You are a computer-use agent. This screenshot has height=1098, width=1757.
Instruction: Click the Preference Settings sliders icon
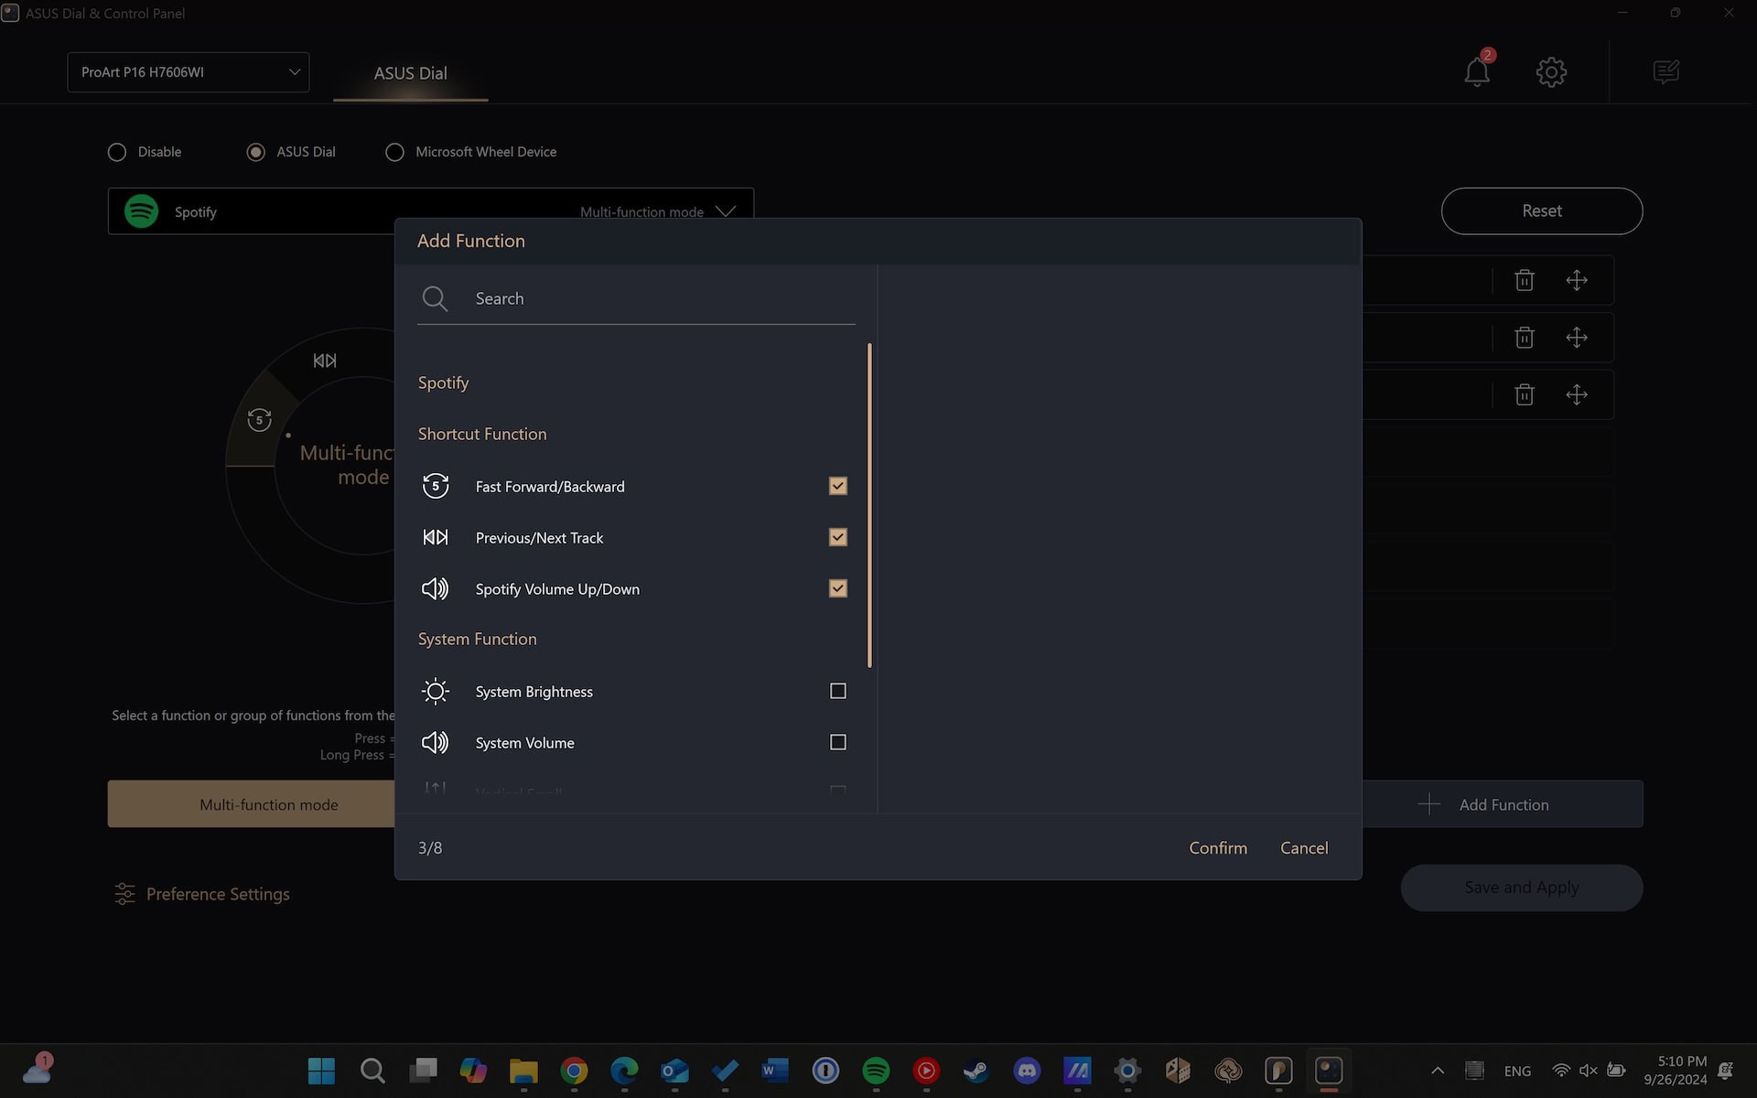tap(124, 894)
